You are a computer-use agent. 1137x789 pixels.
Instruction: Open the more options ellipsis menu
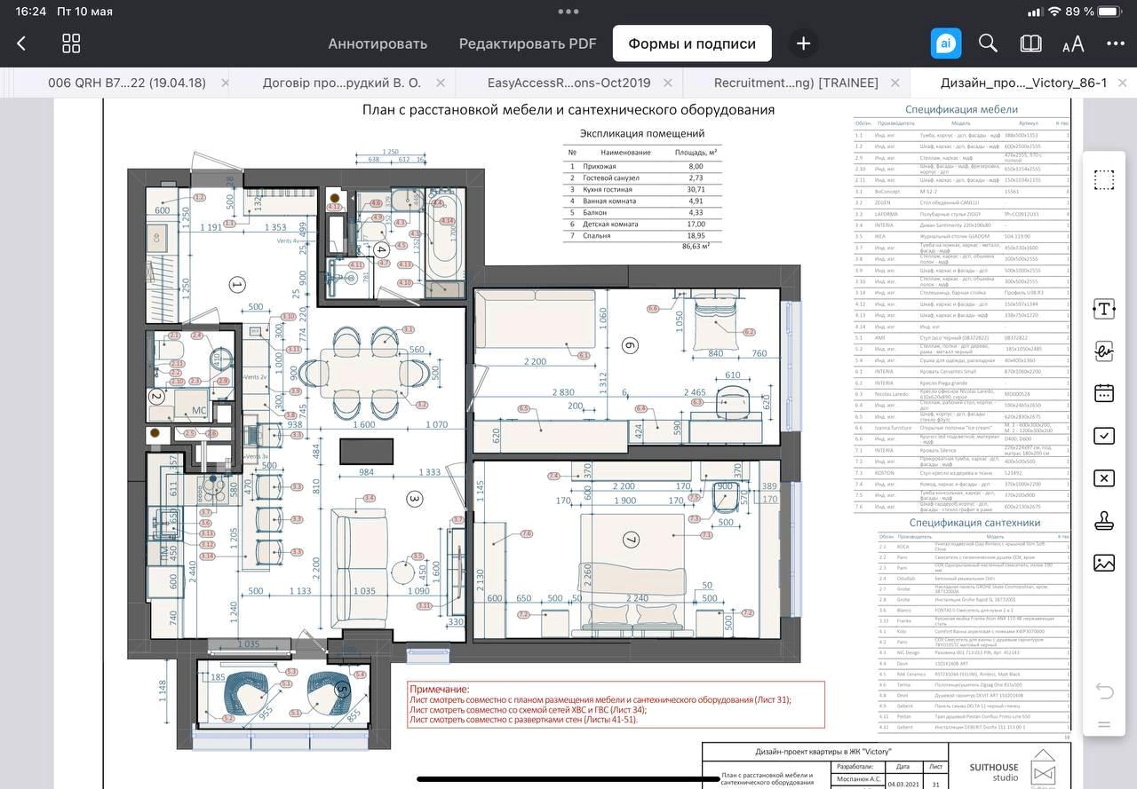(1116, 43)
